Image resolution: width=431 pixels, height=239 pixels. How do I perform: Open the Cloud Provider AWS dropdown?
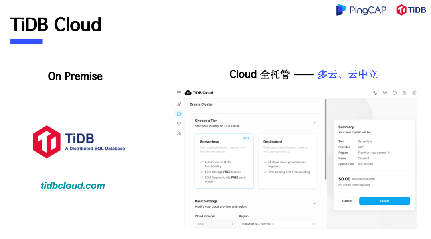(x=215, y=224)
